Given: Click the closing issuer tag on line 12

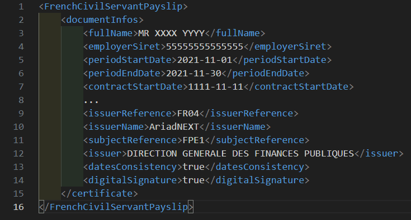Looking at the screenshot, I should [x=379, y=154].
